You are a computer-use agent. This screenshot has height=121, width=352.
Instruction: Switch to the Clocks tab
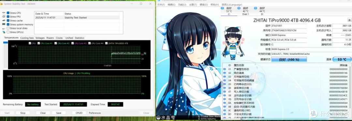pyautogui.click(x=59, y=38)
